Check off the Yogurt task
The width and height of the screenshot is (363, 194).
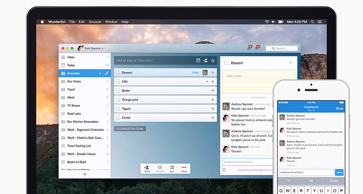(x=118, y=108)
